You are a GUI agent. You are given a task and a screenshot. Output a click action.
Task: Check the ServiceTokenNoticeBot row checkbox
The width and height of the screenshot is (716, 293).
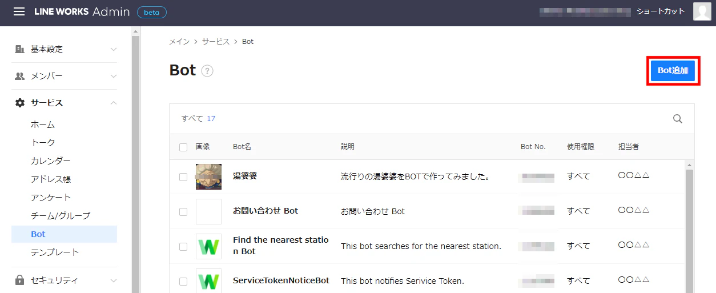[183, 282]
